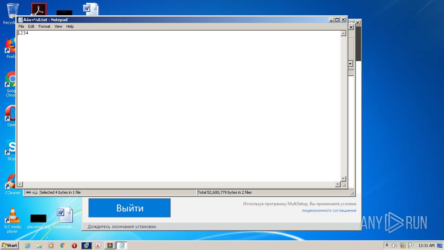Viewport: 444px width, 250px height.
Task: Select the black thumbnail file at desktop top
Action: pyautogui.click(x=64, y=13)
